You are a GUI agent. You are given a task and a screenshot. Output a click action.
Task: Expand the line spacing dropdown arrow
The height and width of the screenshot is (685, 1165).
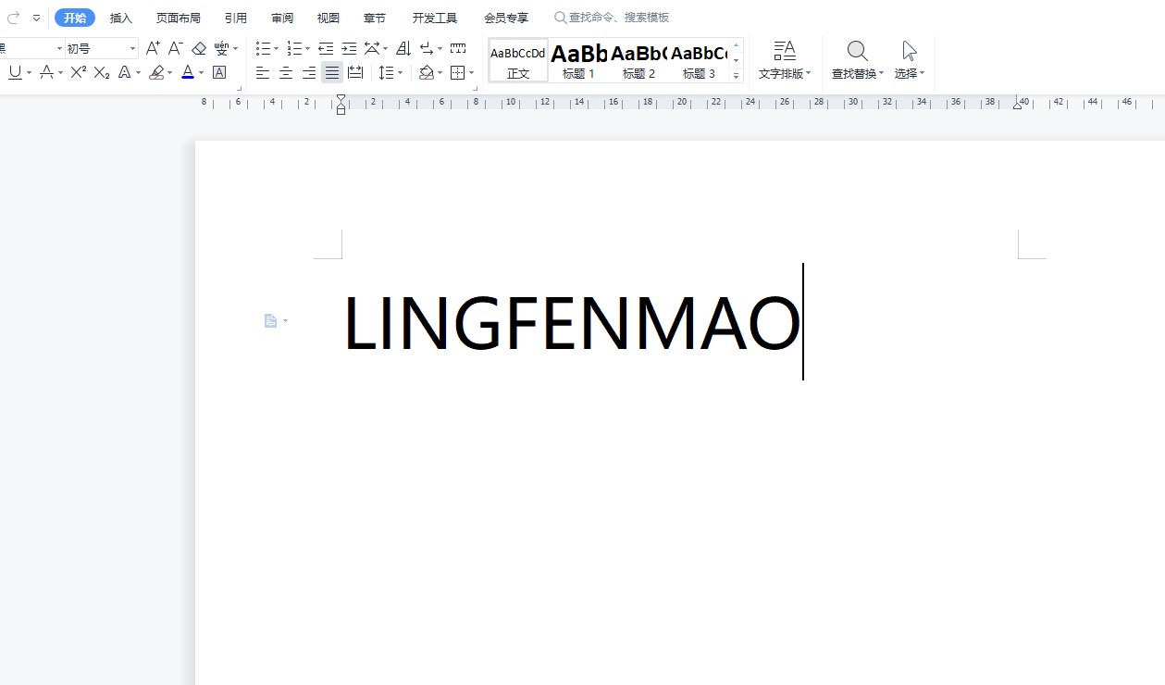pos(400,72)
